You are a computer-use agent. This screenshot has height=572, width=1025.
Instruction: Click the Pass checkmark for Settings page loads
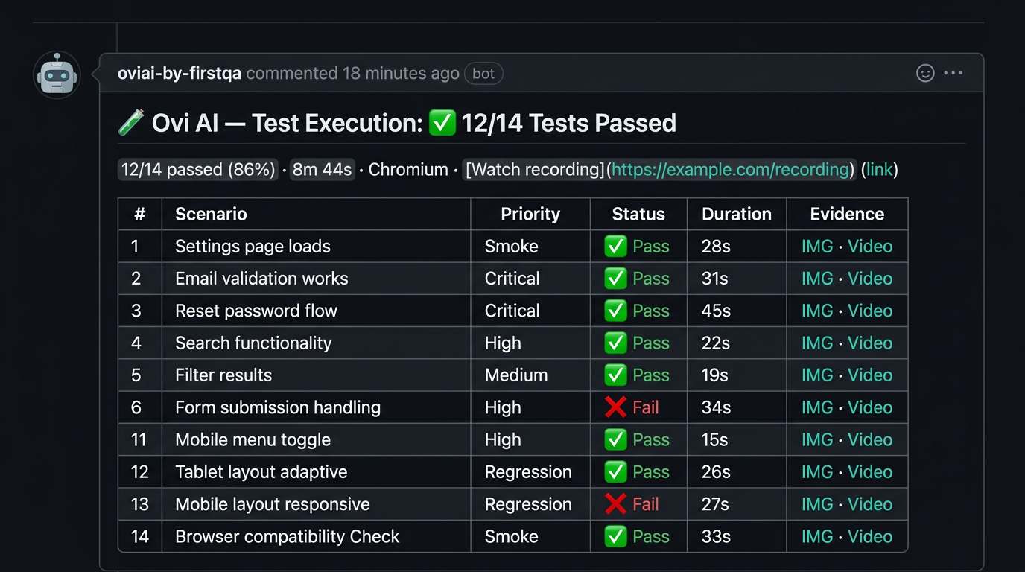click(617, 246)
